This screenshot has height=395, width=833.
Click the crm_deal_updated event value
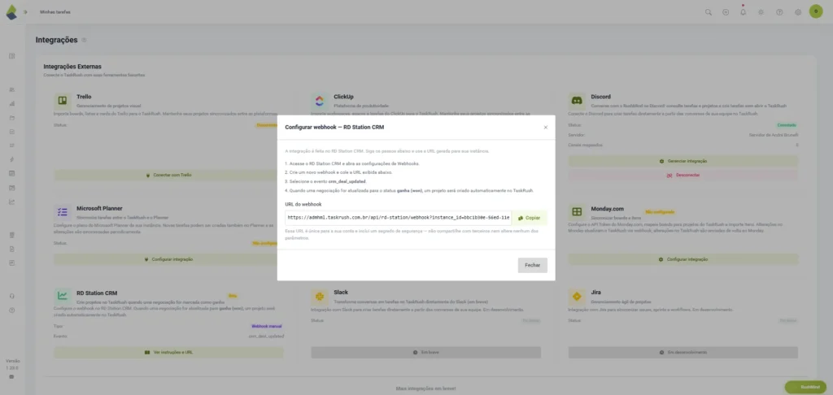click(267, 336)
